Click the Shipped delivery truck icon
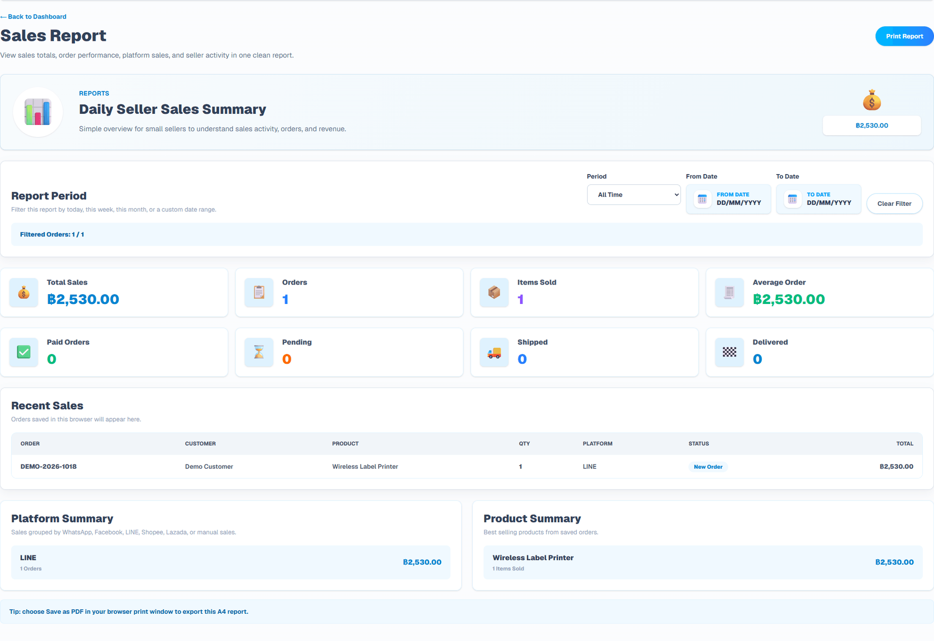This screenshot has height=641, width=934. pyautogui.click(x=494, y=352)
